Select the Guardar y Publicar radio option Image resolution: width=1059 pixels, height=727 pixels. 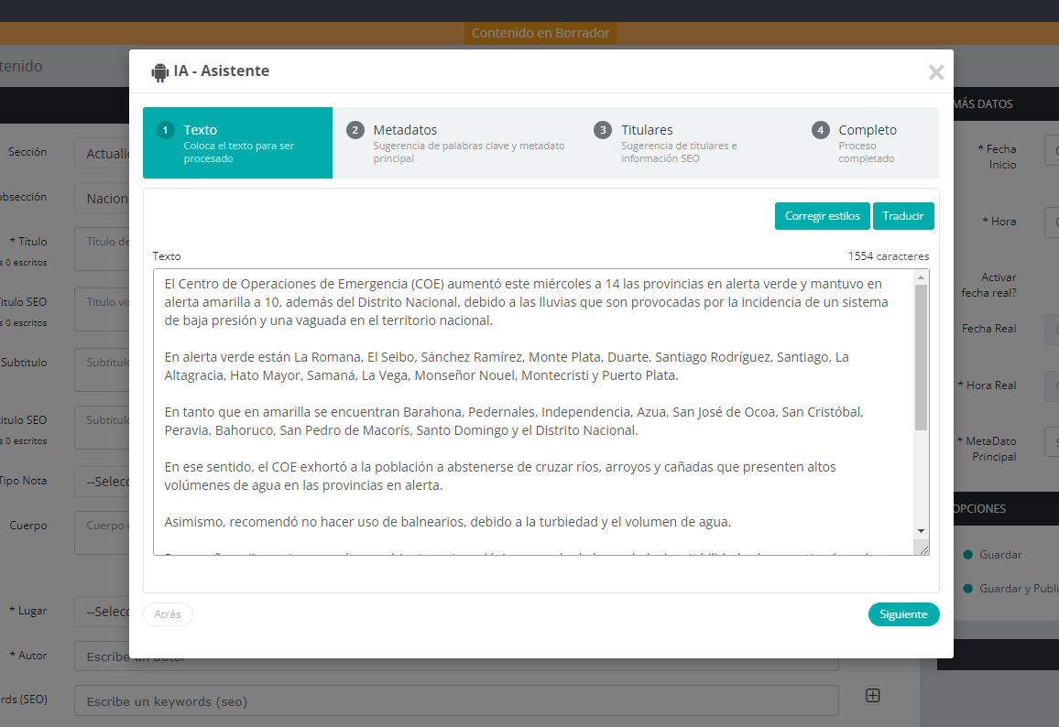967,589
